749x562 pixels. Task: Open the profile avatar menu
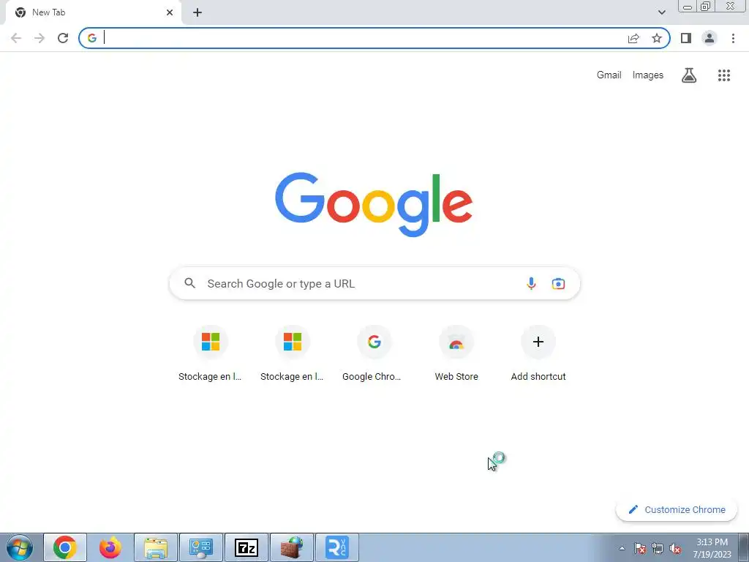[x=710, y=38]
